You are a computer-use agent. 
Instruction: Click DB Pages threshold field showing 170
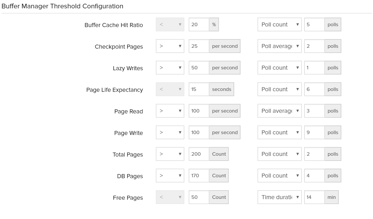199,176
